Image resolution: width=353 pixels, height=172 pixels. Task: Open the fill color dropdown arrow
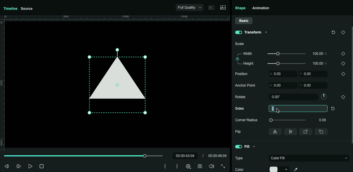pyautogui.click(x=286, y=170)
